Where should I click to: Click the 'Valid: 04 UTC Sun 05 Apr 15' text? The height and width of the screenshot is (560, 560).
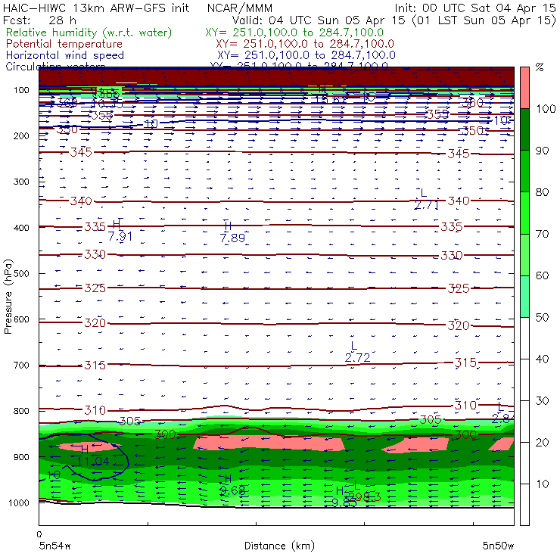(319, 20)
